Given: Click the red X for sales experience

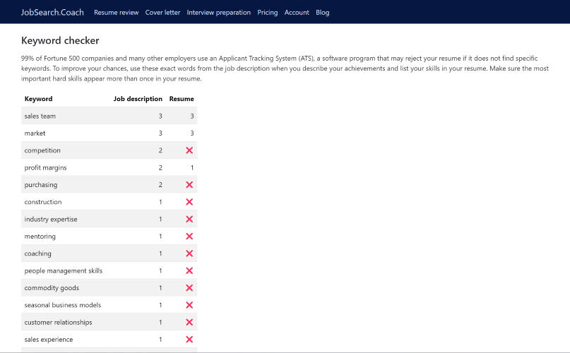Looking at the screenshot, I should click(x=189, y=340).
